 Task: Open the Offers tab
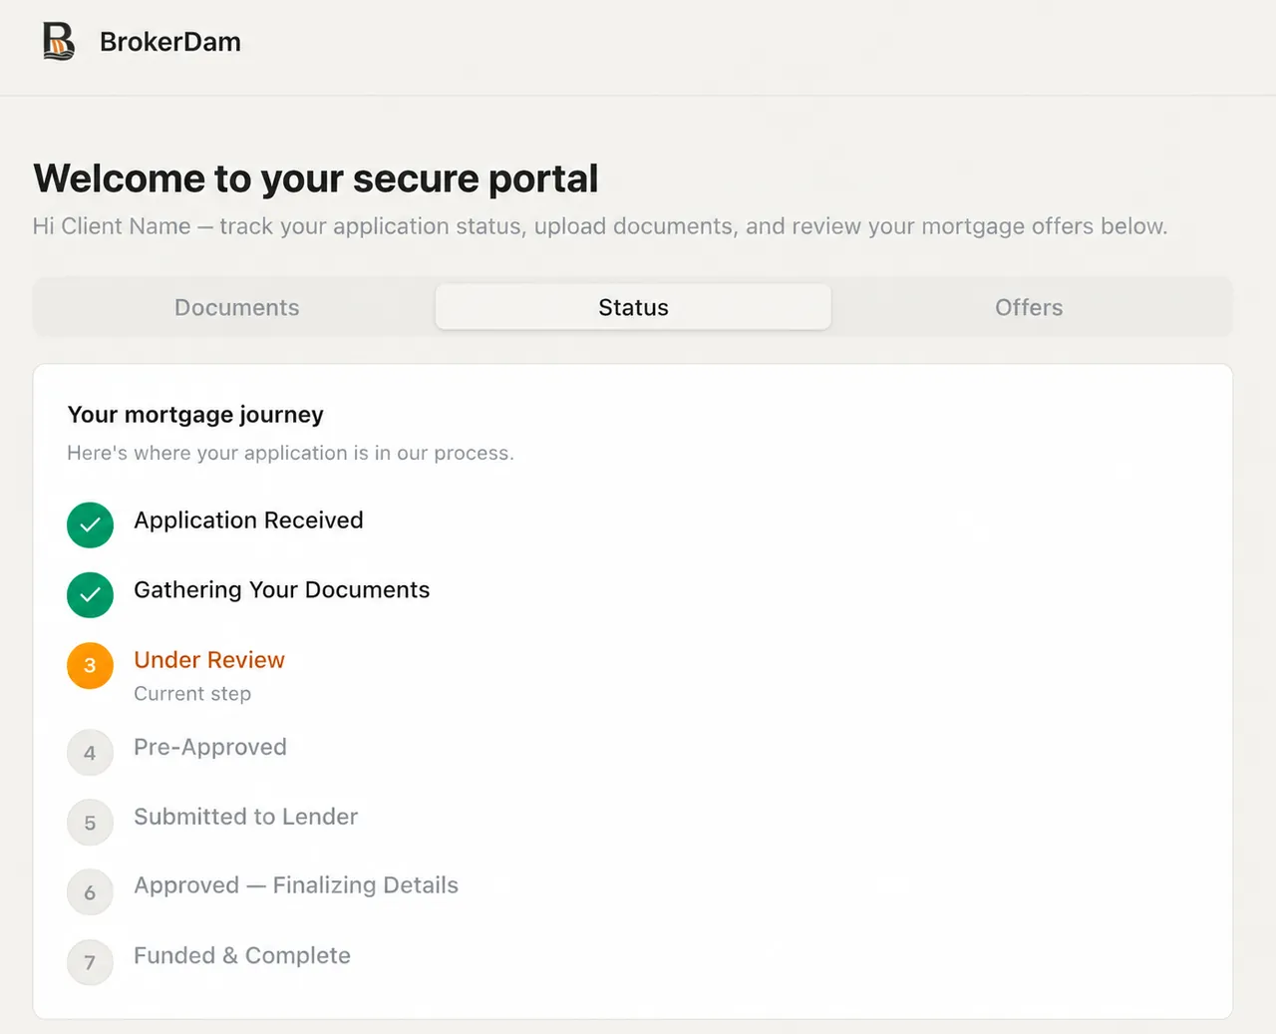(x=1029, y=307)
